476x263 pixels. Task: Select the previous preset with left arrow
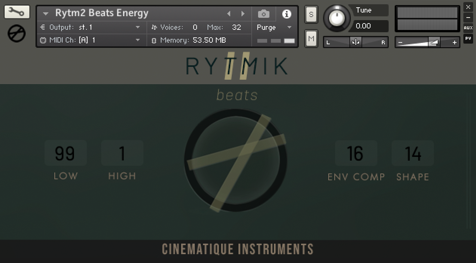point(229,14)
